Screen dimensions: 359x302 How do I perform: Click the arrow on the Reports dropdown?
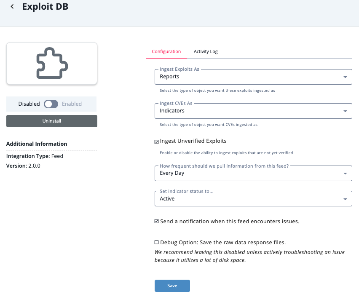345,77
